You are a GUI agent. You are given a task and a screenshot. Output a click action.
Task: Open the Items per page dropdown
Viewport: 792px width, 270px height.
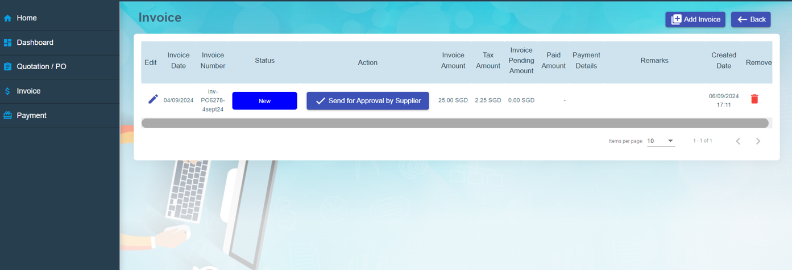click(x=661, y=141)
